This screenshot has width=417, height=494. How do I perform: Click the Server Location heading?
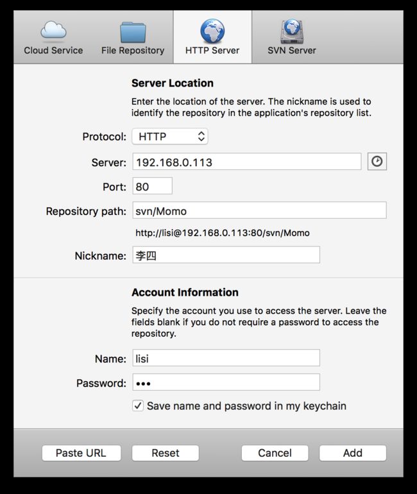click(173, 83)
